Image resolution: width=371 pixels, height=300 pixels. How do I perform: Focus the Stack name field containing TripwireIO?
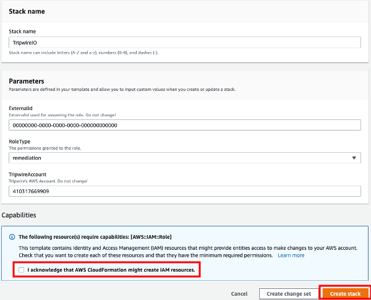[x=185, y=43]
